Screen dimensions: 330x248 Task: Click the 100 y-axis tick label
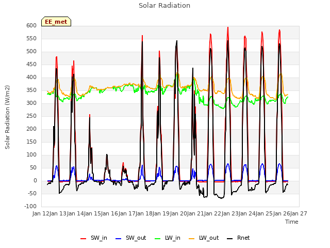(31, 155)
